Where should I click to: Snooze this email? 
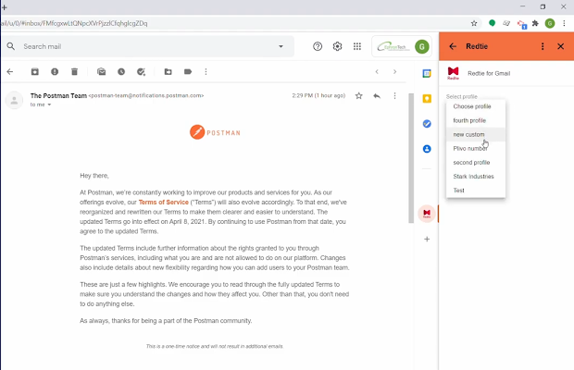click(121, 71)
